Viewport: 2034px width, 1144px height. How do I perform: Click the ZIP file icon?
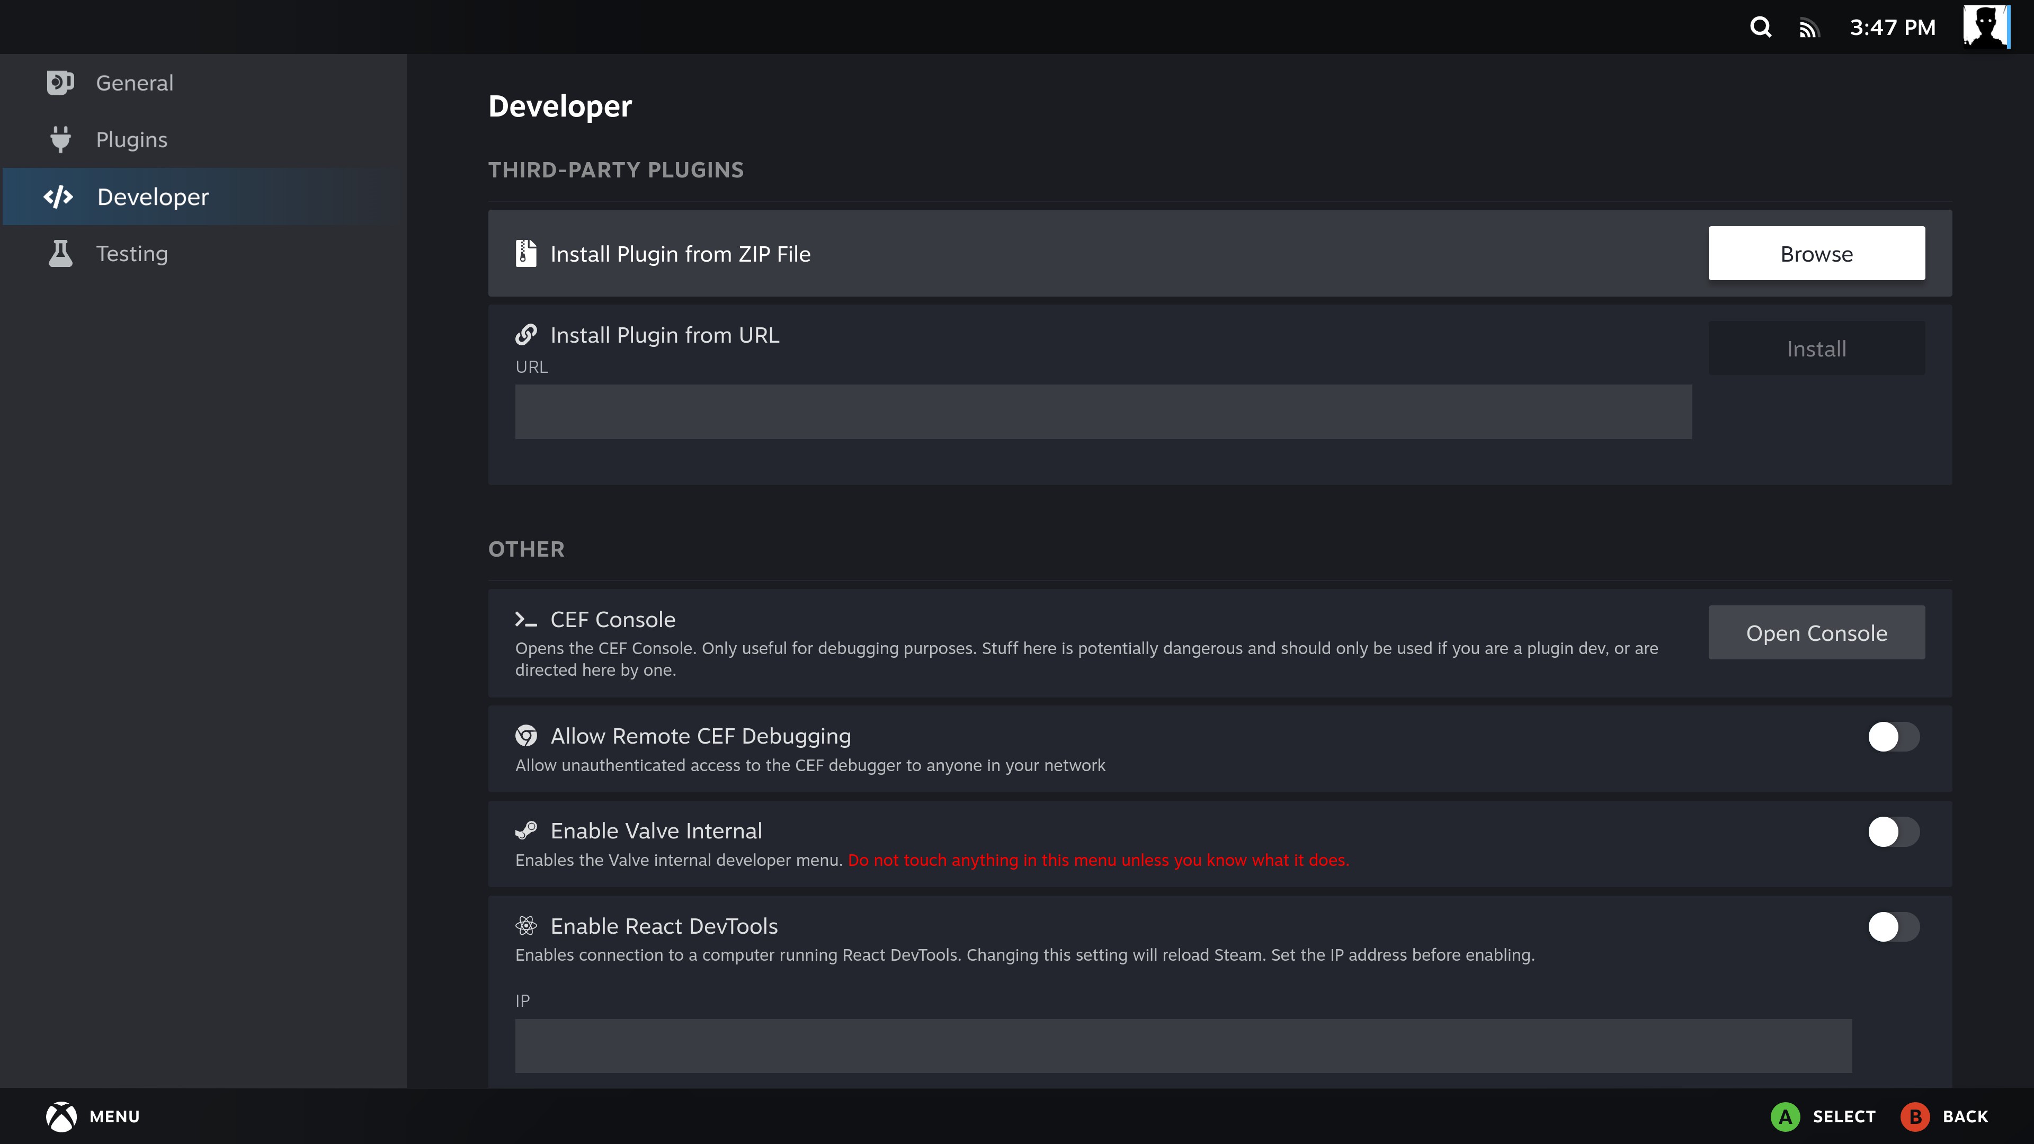[526, 254]
